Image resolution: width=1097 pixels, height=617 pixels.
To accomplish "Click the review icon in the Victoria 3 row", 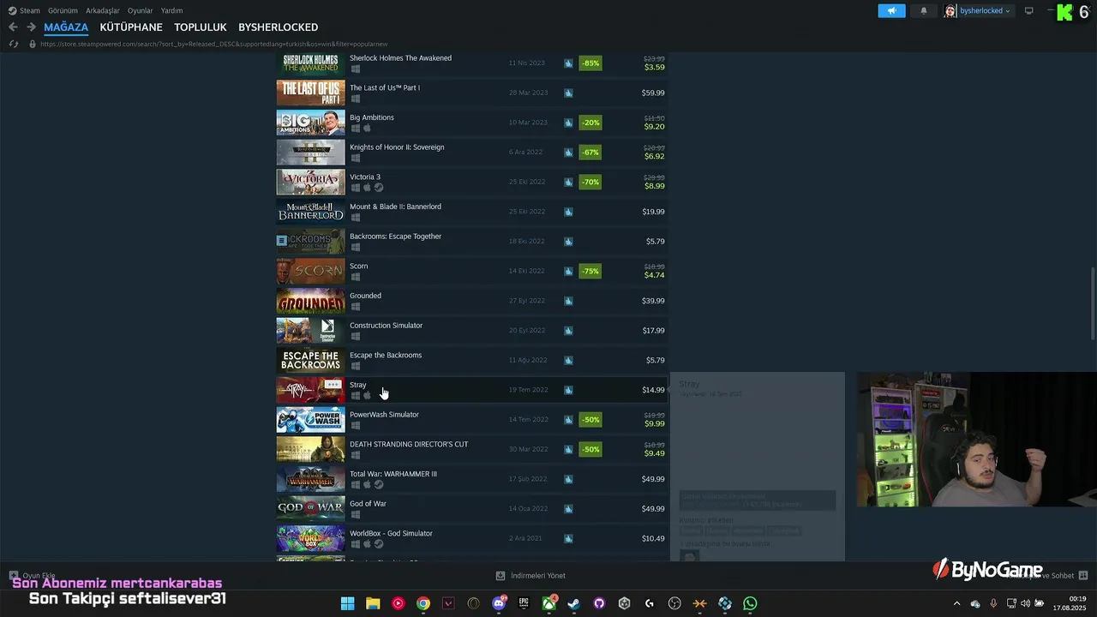I will click(568, 182).
